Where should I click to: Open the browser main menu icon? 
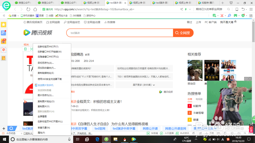pos(251,9)
